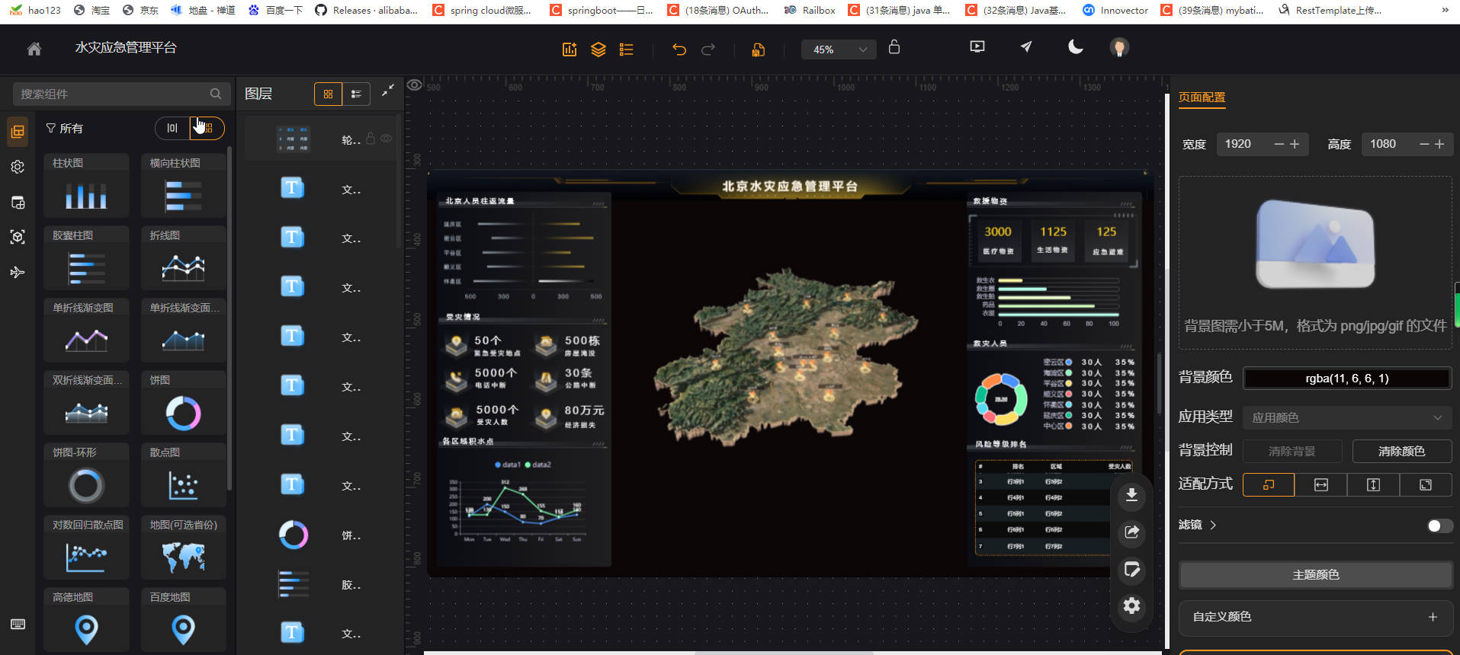Open preview with the monitor play icon

pos(977,47)
